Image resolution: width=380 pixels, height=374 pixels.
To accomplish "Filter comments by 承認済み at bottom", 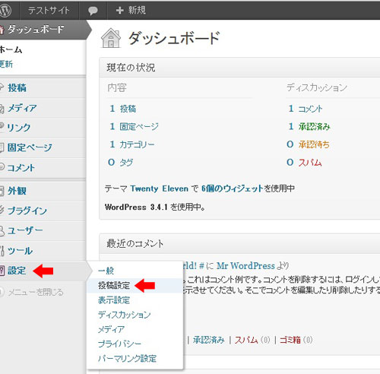I will [x=209, y=340].
